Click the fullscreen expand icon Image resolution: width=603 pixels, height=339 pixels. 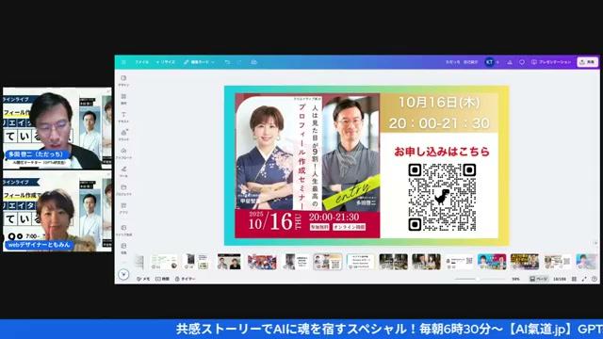tap(584, 279)
